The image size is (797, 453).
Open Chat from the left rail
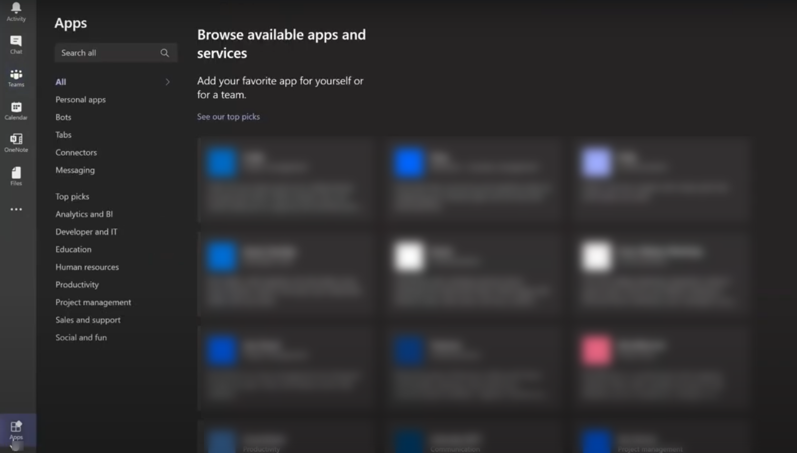click(x=16, y=45)
